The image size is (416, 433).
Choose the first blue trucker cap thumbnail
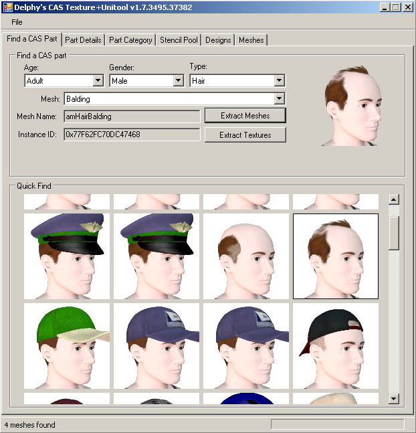[157, 346]
